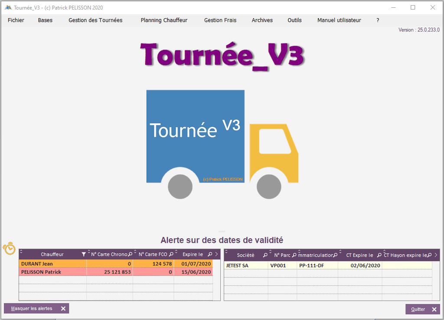Sort drivers by Chauffeur sort arrows
444x320 pixels.
[21, 251]
